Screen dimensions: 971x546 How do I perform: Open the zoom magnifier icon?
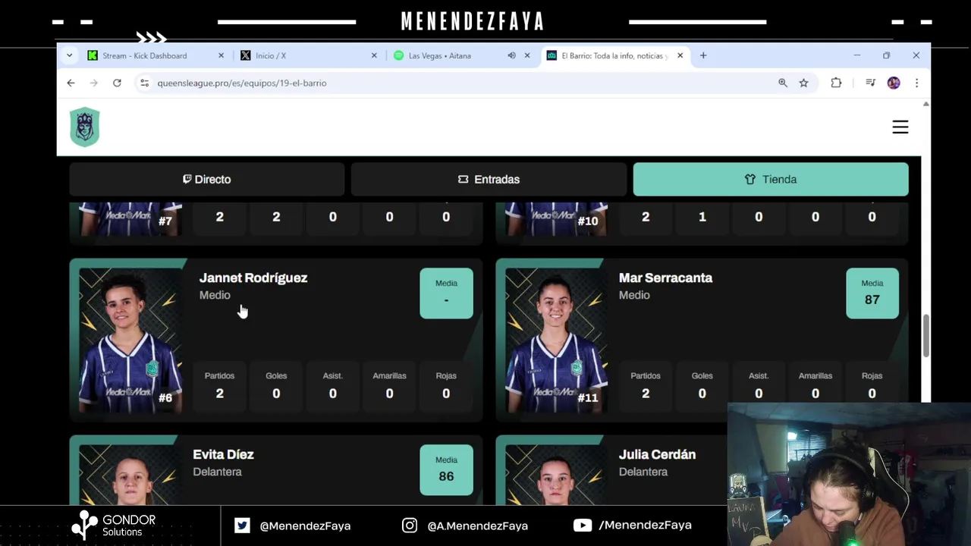click(x=783, y=83)
